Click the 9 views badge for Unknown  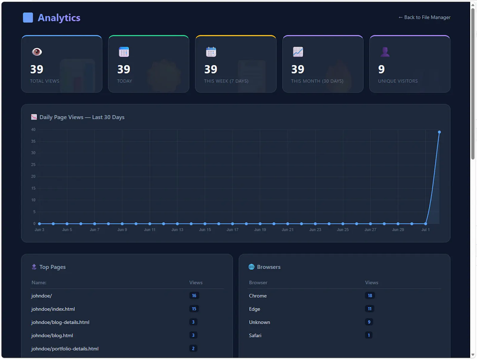(x=369, y=322)
